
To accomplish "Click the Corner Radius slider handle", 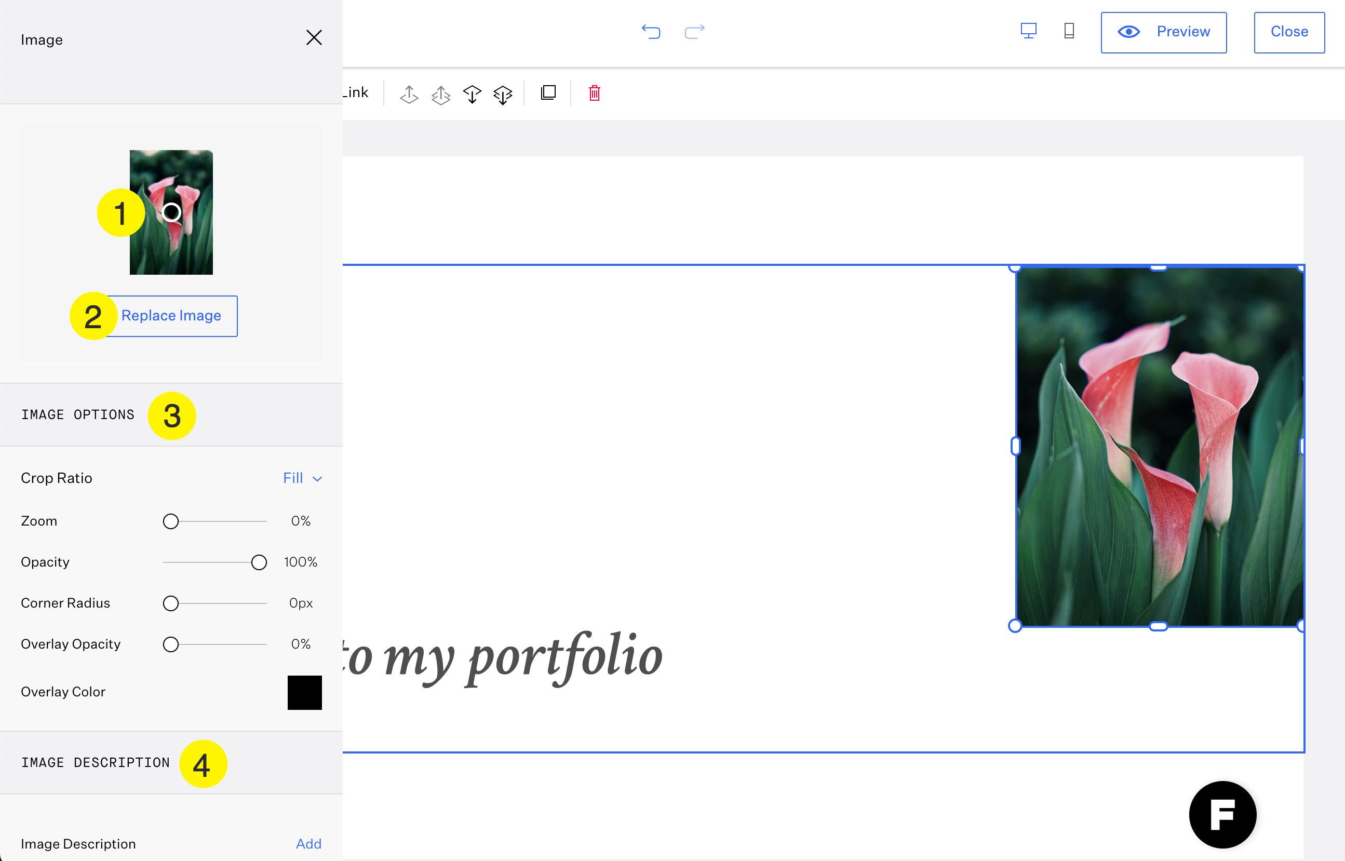I will [x=170, y=603].
